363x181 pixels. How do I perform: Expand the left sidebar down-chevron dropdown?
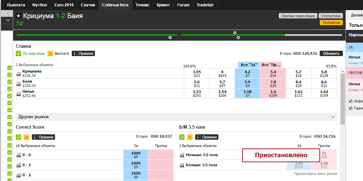8,20
